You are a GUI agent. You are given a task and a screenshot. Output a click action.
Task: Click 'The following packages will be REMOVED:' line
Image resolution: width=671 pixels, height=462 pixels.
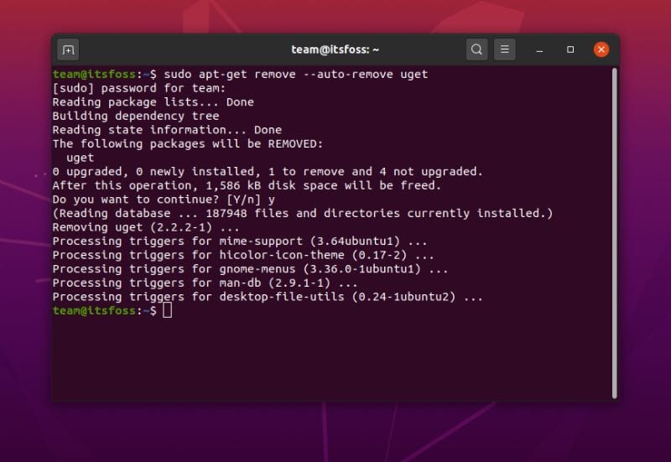(x=188, y=143)
